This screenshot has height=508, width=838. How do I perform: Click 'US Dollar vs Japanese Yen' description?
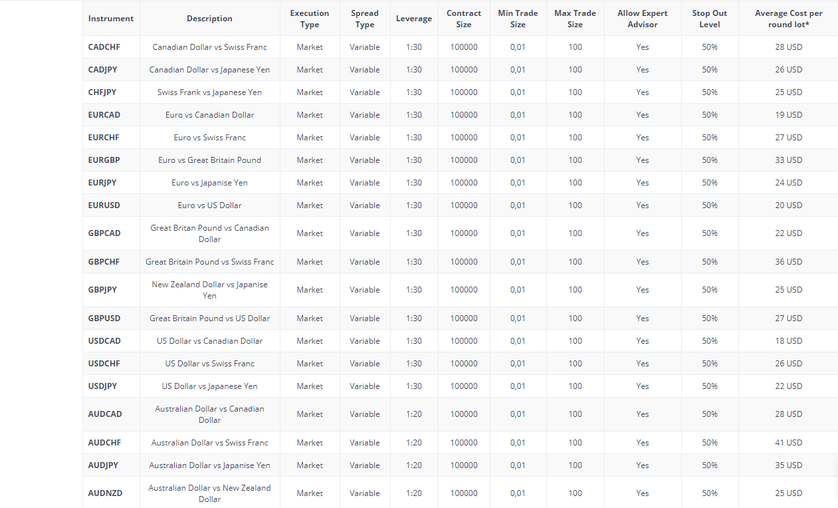point(210,386)
